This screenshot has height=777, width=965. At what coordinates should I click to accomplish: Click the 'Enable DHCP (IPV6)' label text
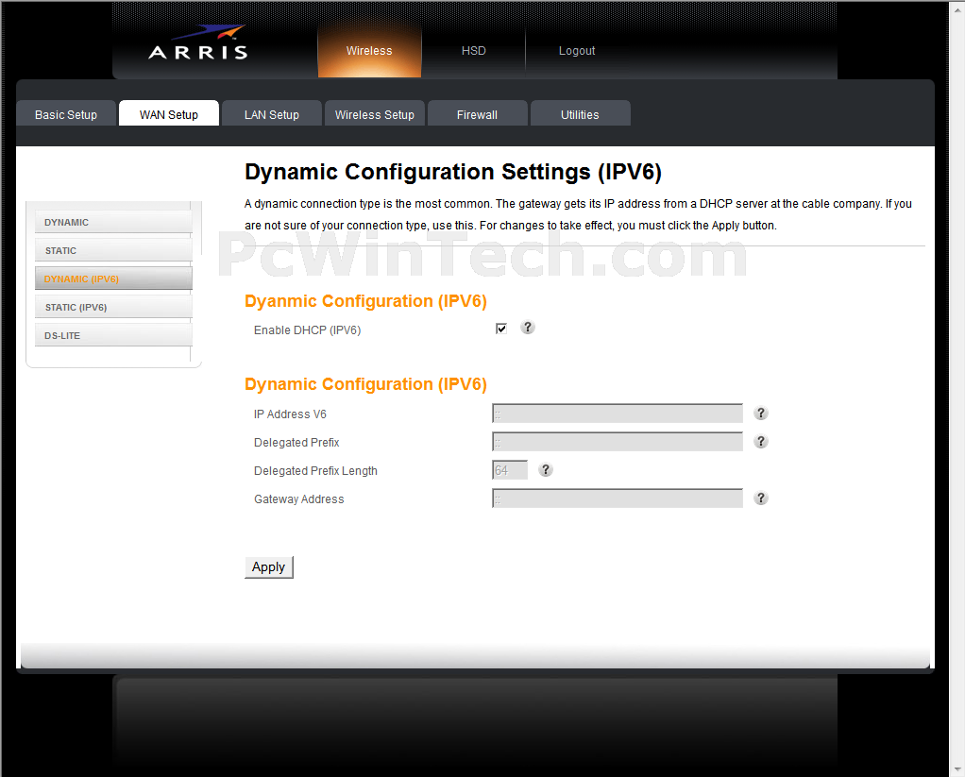coord(307,330)
